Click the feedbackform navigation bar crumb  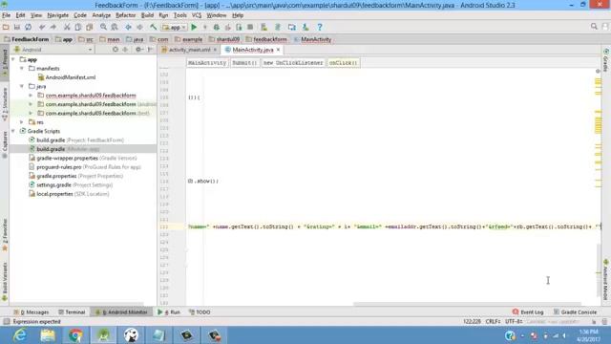[x=266, y=39]
